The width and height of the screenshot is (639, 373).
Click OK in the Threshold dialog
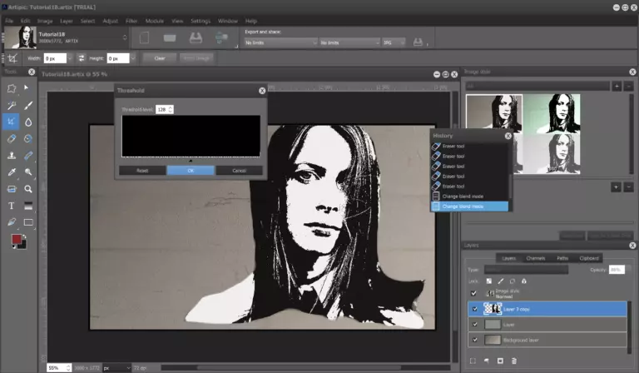(191, 170)
